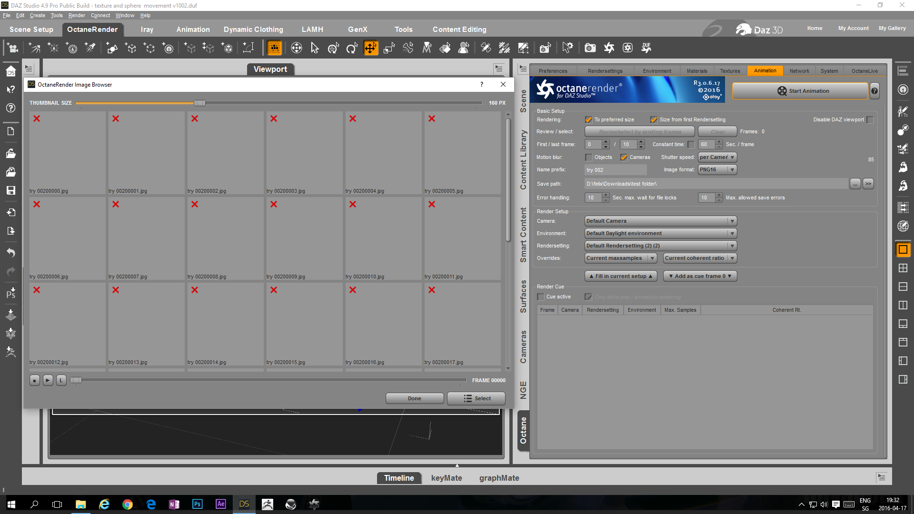Click the Rotate tool icon
Screen dimensions: 914x514
click(x=352, y=48)
